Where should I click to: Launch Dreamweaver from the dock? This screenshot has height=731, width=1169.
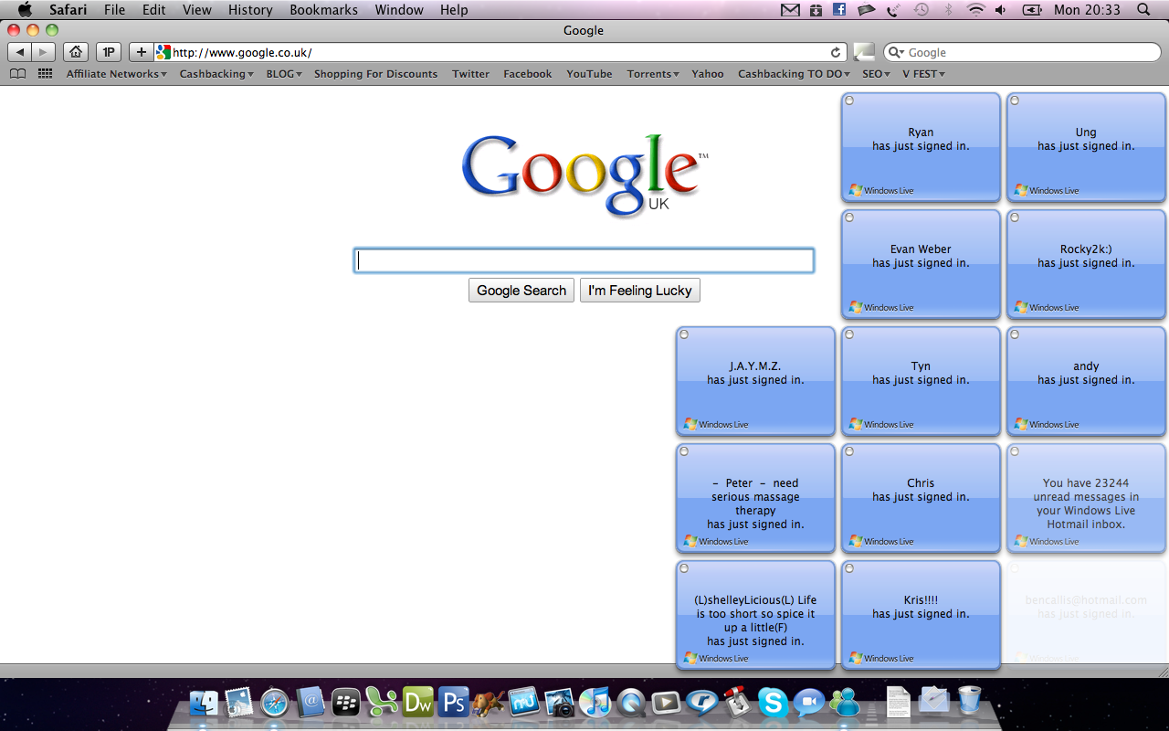[417, 702]
